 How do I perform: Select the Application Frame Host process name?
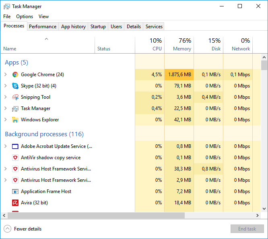[46, 191]
